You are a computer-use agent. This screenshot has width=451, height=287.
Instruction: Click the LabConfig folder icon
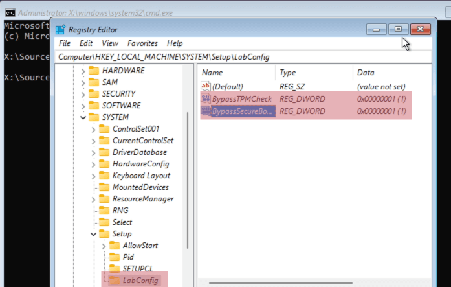115,281
